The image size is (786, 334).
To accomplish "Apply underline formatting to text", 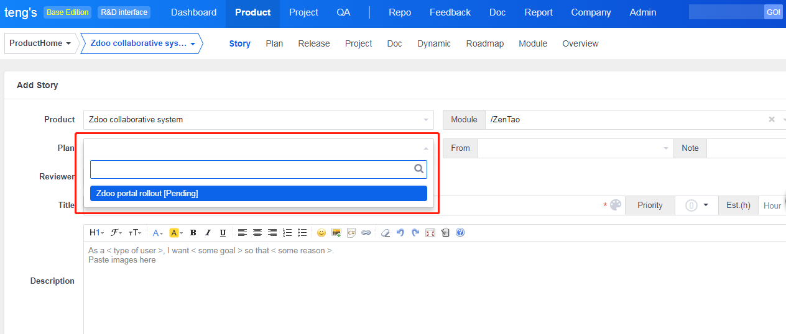I will coord(223,233).
